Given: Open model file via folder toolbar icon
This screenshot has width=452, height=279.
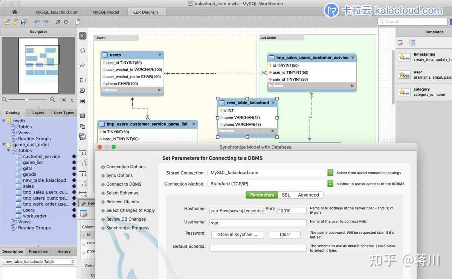Looking at the screenshot, I should tap(15, 22).
